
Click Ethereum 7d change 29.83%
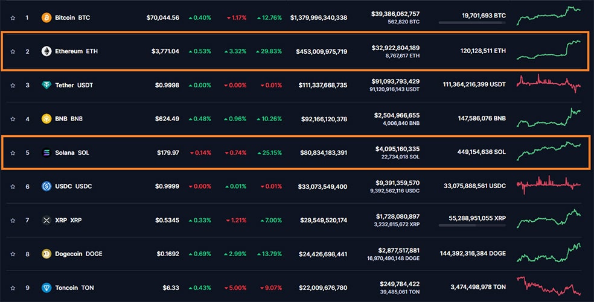(x=269, y=51)
